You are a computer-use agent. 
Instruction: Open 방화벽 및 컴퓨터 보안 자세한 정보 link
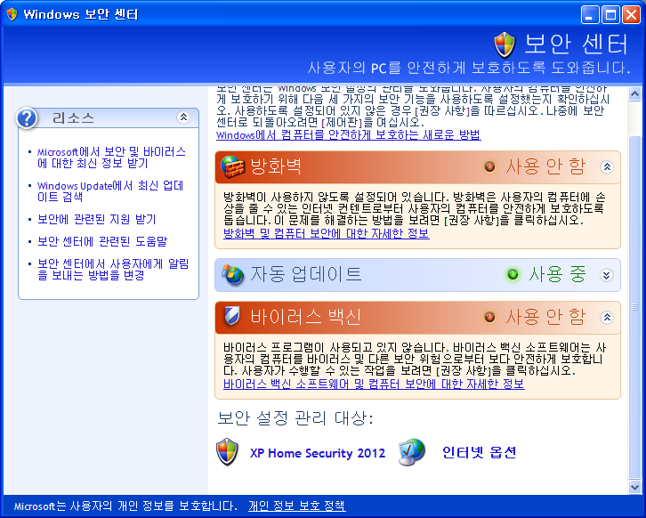(x=327, y=234)
